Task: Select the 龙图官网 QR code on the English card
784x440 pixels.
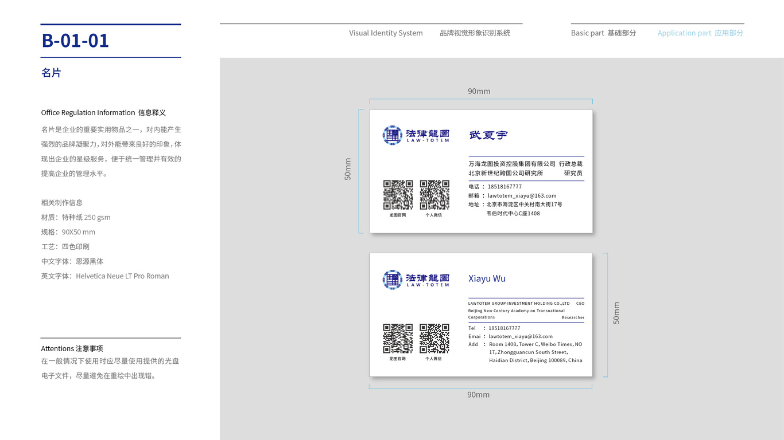Action: tap(398, 339)
